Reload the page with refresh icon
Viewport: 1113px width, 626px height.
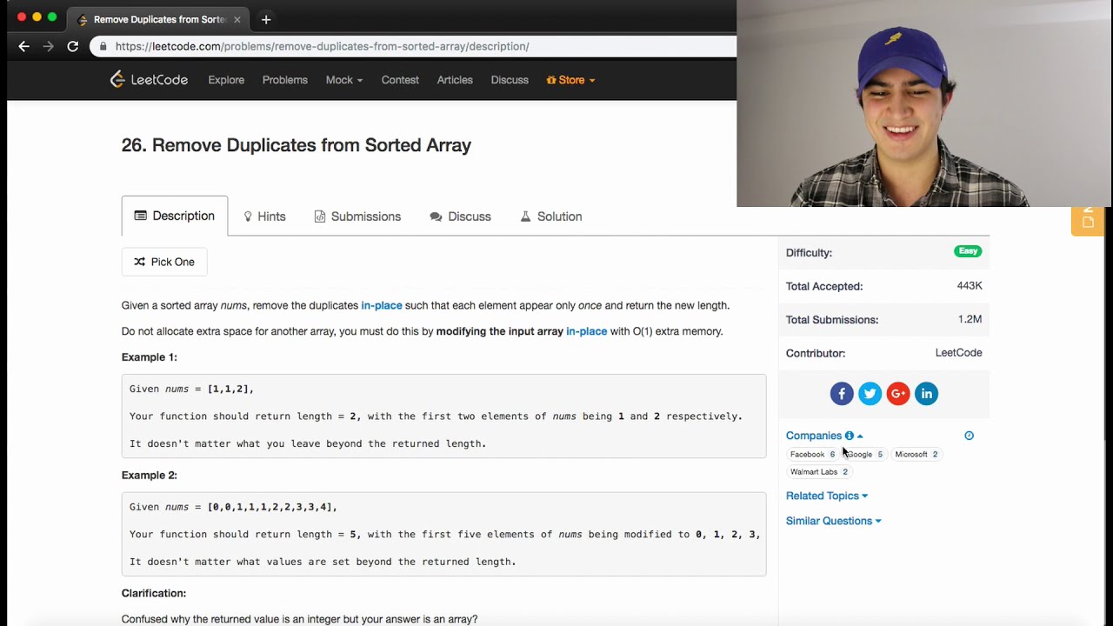[x=73, y=46]
